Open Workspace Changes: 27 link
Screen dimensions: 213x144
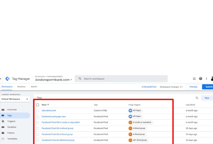[x=171, y=87]
